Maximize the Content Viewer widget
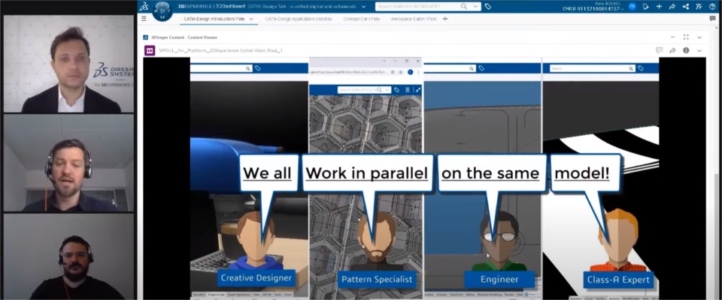Viewport: 722px width, 300px height. coord(686,37)
